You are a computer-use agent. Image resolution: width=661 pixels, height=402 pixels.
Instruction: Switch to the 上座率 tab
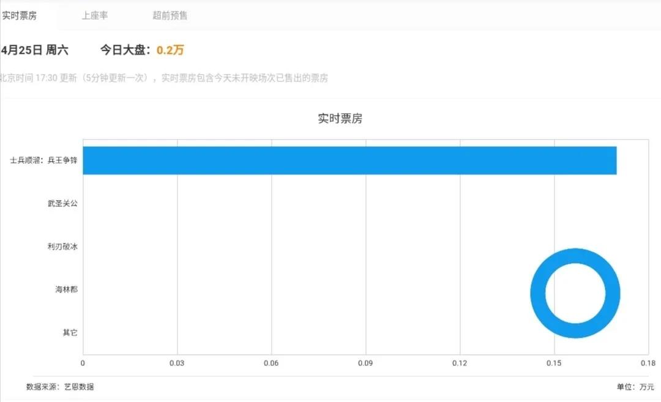click(95, 16)
